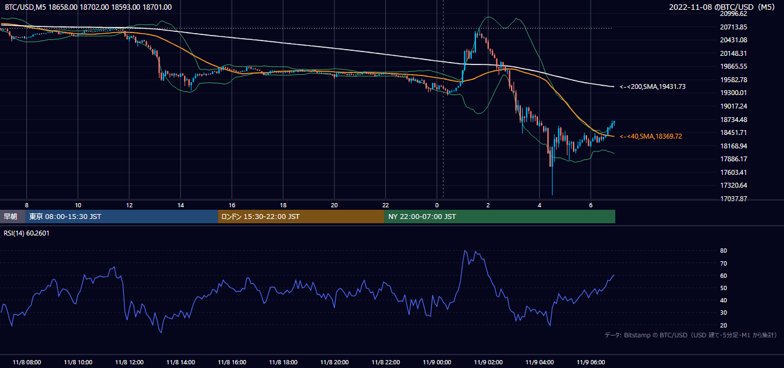
Task: Click RSI axis level 60
Action: (723, 275)
